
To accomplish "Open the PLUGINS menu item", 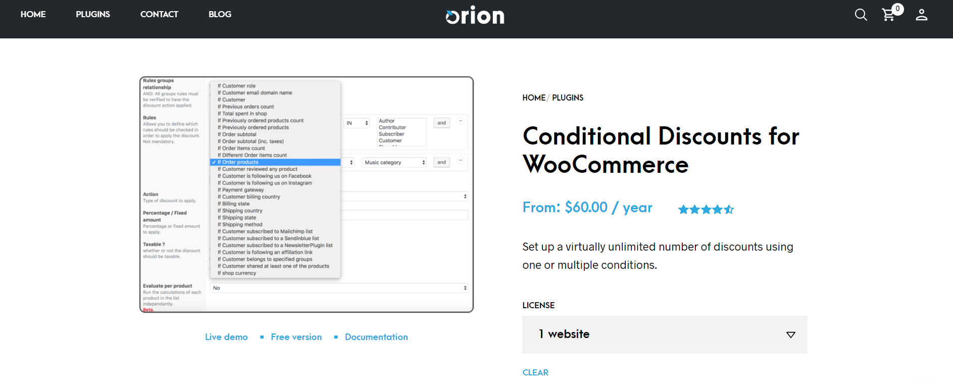I will (93, 14).
